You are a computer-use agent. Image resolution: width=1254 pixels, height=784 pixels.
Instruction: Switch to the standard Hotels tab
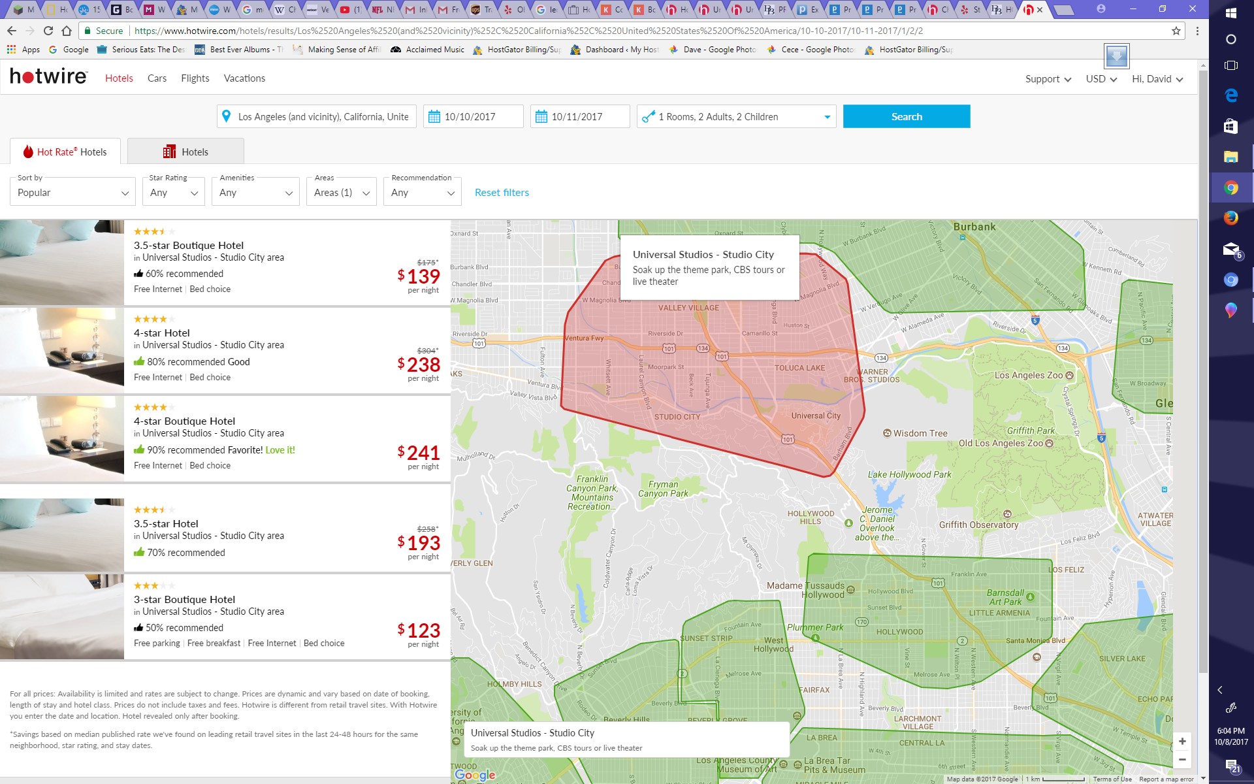pyautogui.click(x=185, y=152)
